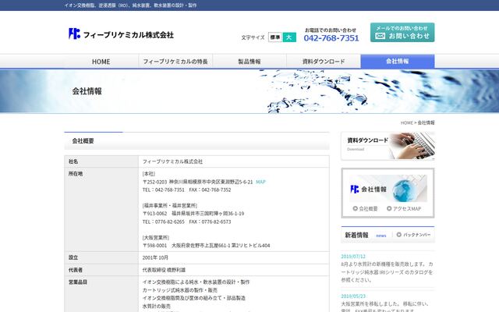
Task: Open フィーブリケミカルの特長 navigation tab
Action: pyautogui.click(x=175, y=62)
